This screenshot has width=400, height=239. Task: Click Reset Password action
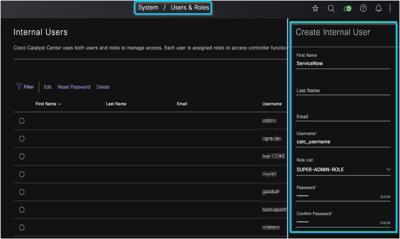tap(74, 87)
